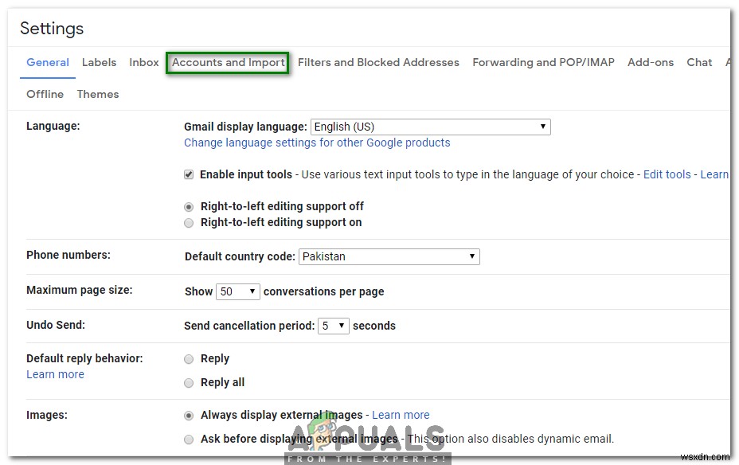The image size is (739, 465).
Task: Select Reply all as default reply behavior
Action: point(189,382)
